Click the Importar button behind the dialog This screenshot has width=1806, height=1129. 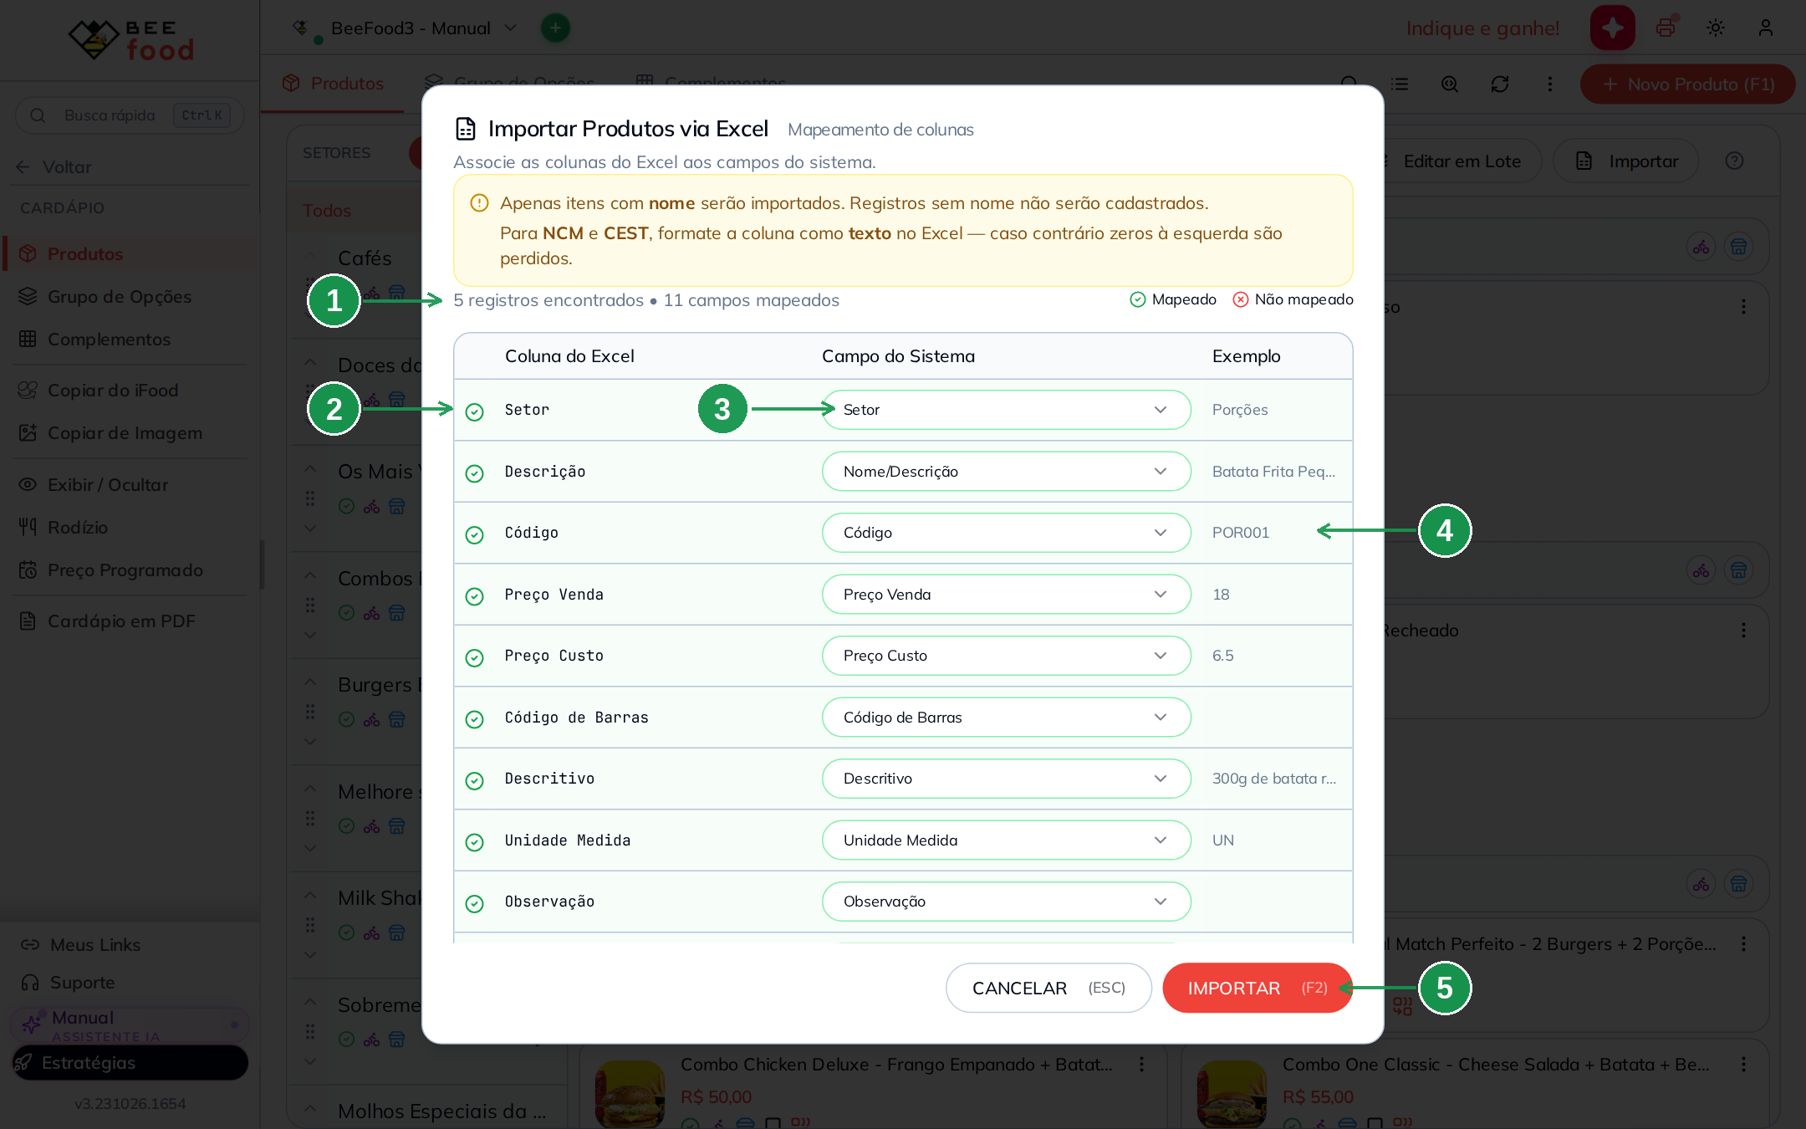click(x=1626, y=161)
